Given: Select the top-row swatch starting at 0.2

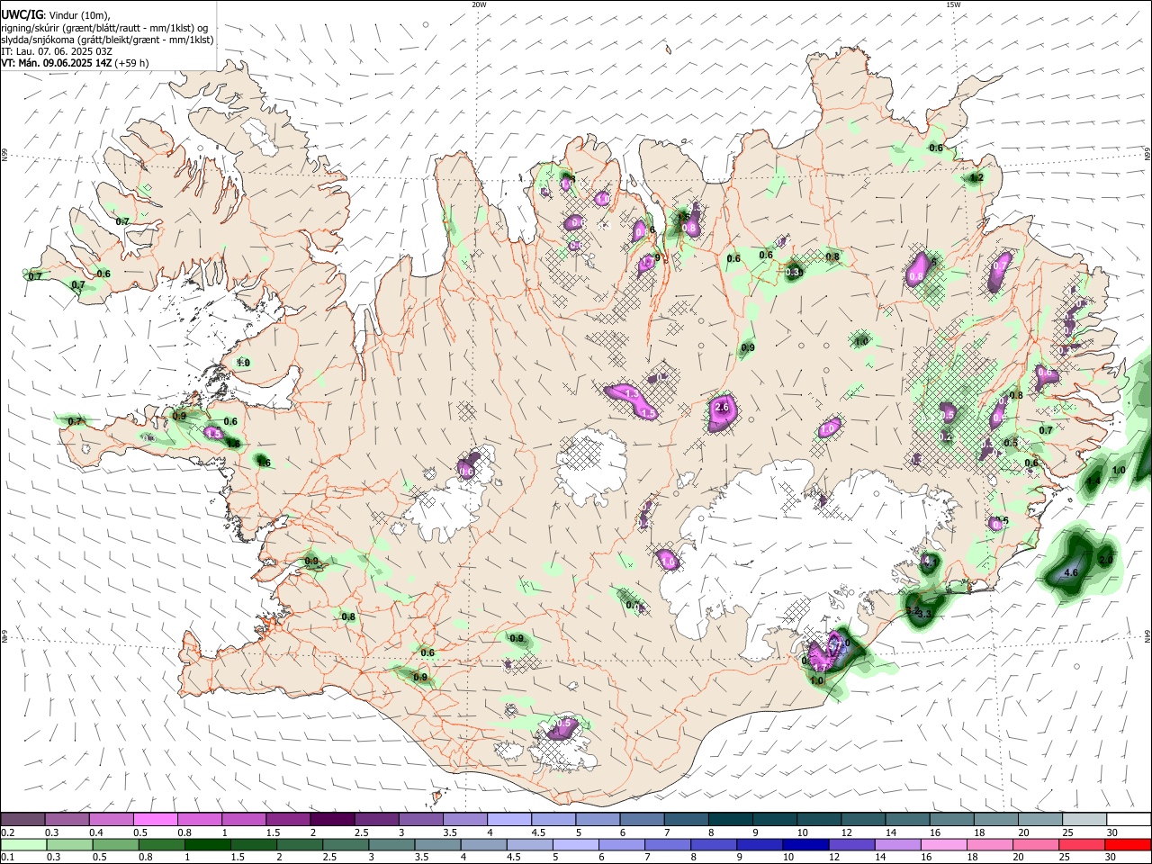Looking at the screenshot, I should click(x=22, y=820).
